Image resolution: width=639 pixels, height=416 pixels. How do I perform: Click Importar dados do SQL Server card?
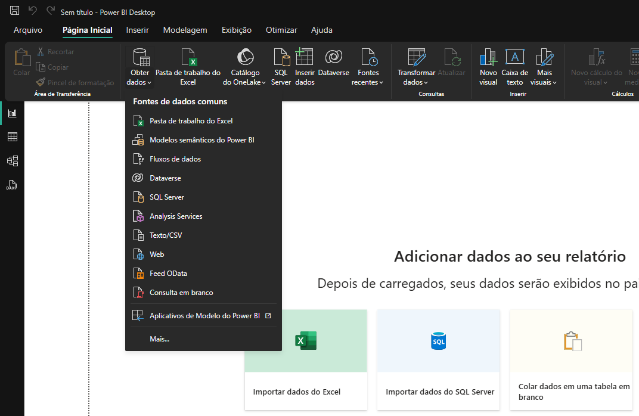pos(439,360)
